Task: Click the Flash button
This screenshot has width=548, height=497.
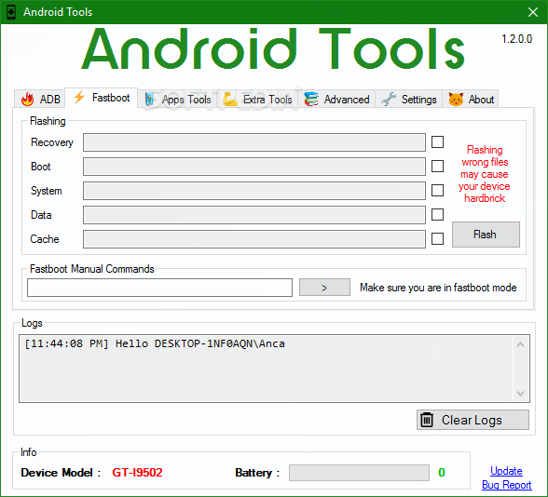Action: tap(486, 235)
